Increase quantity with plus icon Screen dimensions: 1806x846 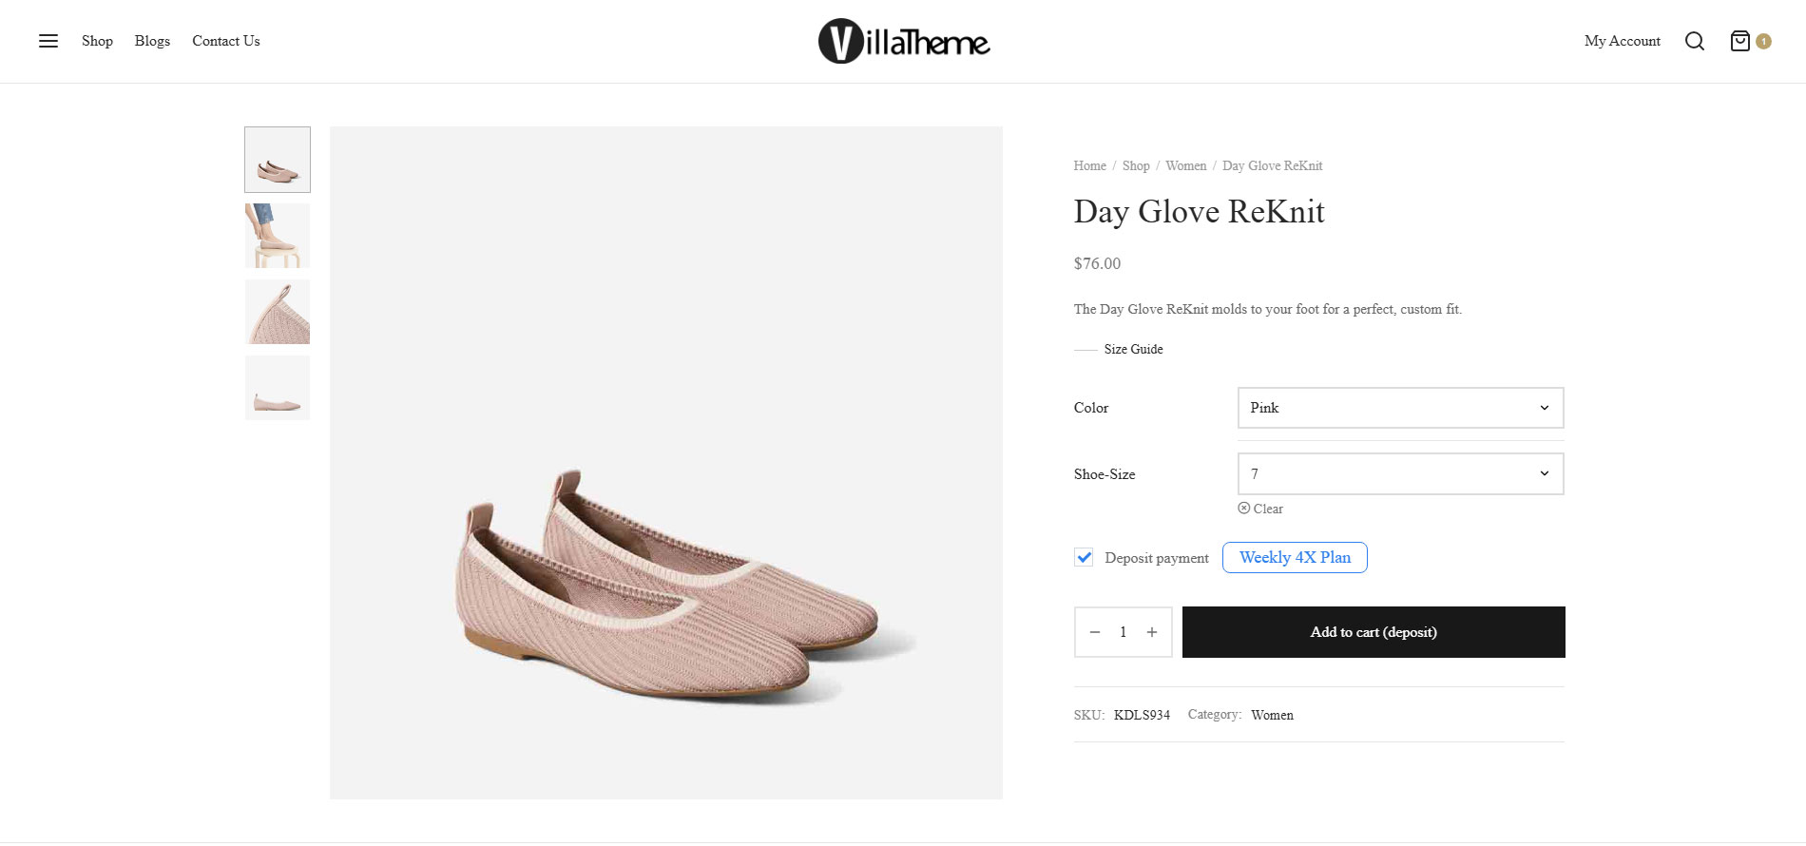[x=1152, y=632]
